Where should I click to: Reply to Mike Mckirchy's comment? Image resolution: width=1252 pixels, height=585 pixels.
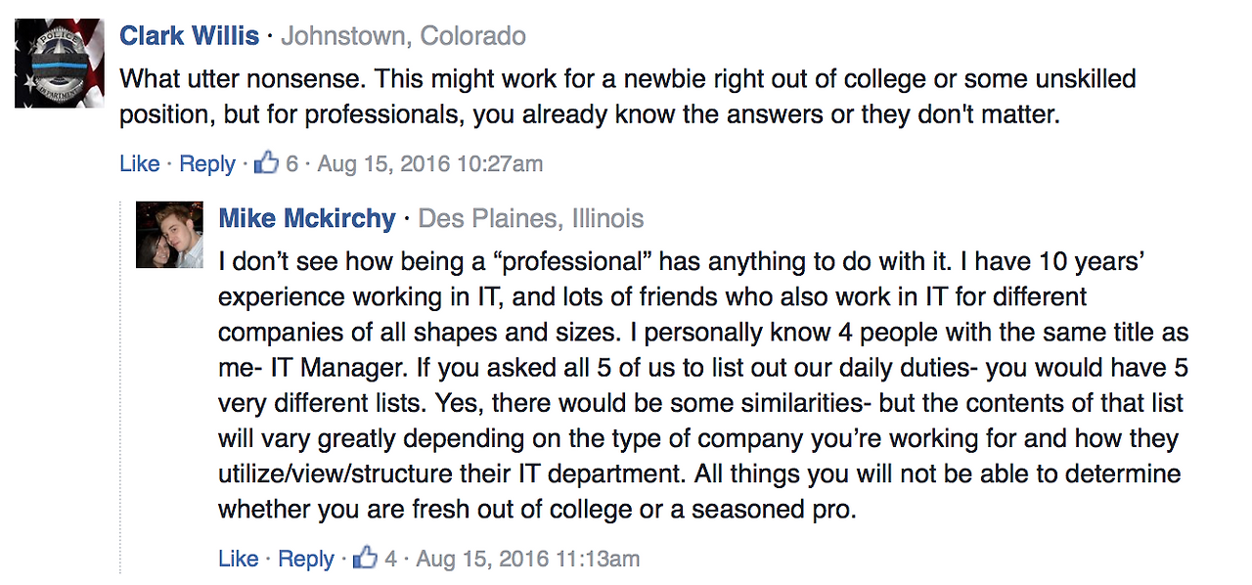click(x=306, y=560)
